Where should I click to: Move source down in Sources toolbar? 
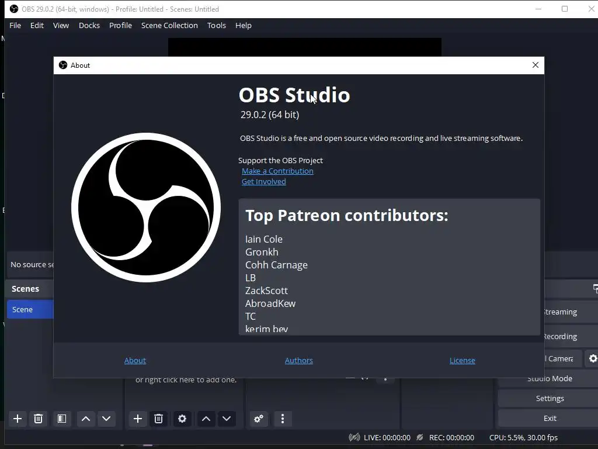tap(227, 419)
